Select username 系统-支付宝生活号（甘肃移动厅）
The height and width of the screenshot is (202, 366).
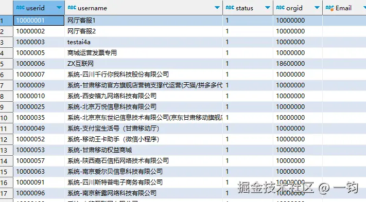[144, 128]
